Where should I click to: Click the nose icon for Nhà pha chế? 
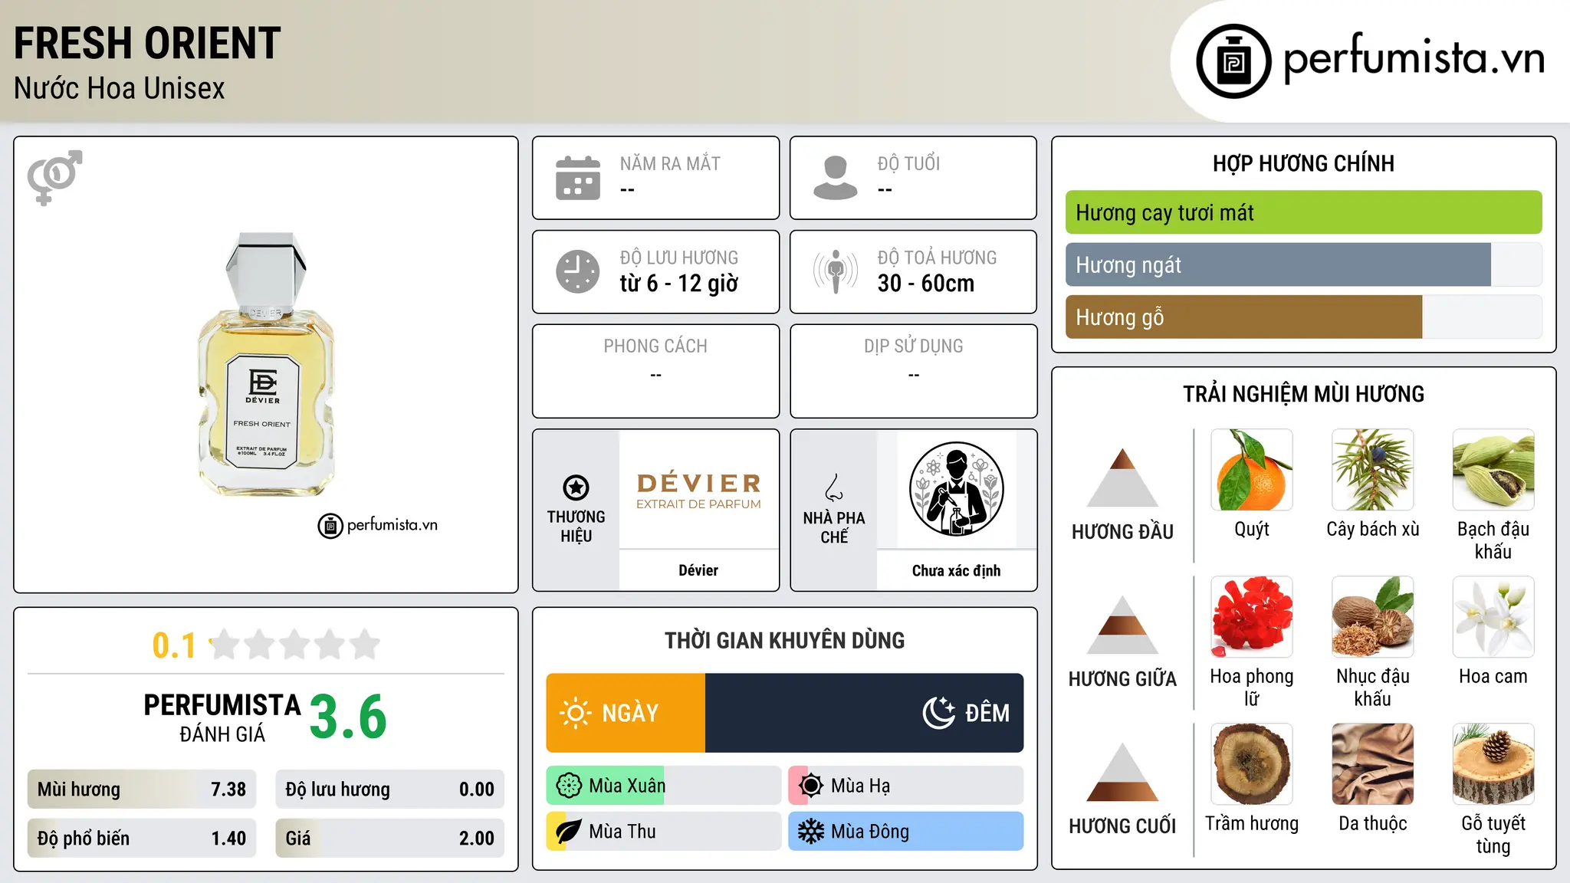834,487
